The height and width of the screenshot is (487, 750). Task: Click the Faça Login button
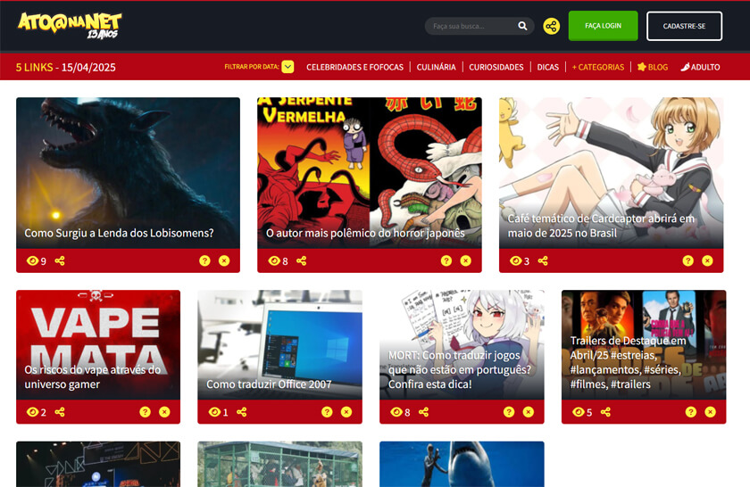(603, 26)
